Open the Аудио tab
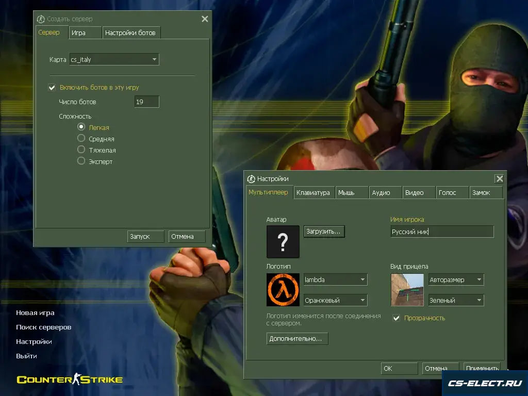Image resolution: width=528 pixels, height=396 pixels. click(385, 193)
